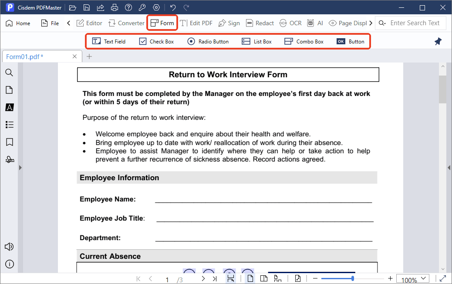Insert a List Box field
Viewport: 452px width, 284px height.
[257, 41]
